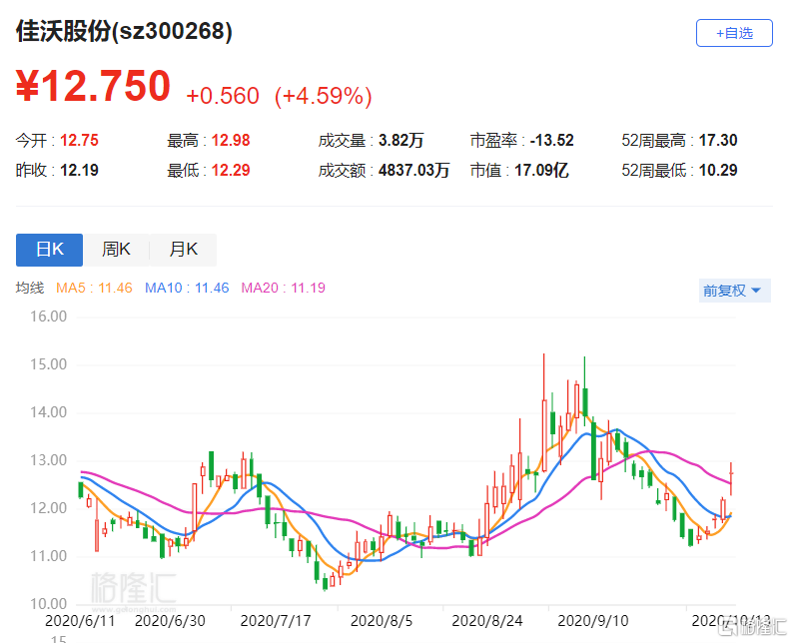Click the current price ¥12.750
The image size is (793, 643).
point(94,86)
